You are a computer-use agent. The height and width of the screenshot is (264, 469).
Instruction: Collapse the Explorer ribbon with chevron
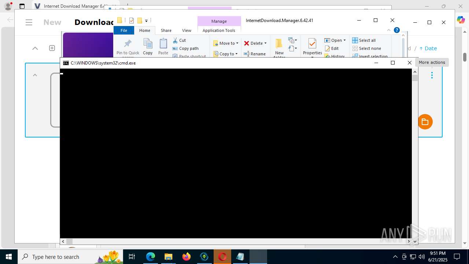(389, 30)
